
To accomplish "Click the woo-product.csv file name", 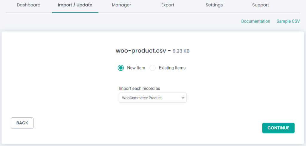I will click(x=141, y=51).
